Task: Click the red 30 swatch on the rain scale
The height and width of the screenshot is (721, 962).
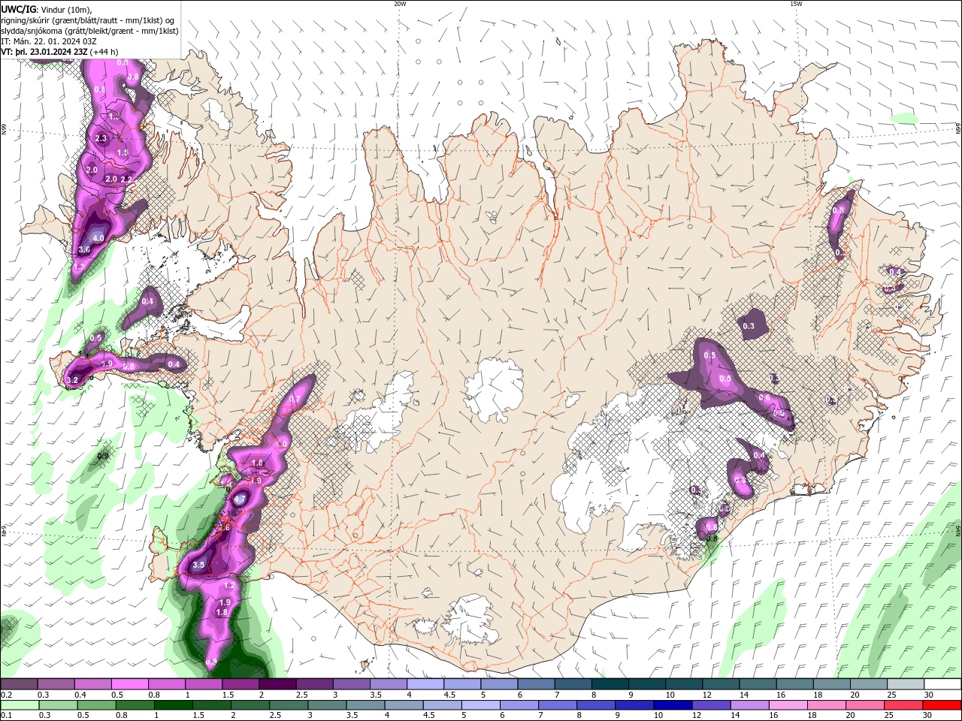Action: [942, 705]
